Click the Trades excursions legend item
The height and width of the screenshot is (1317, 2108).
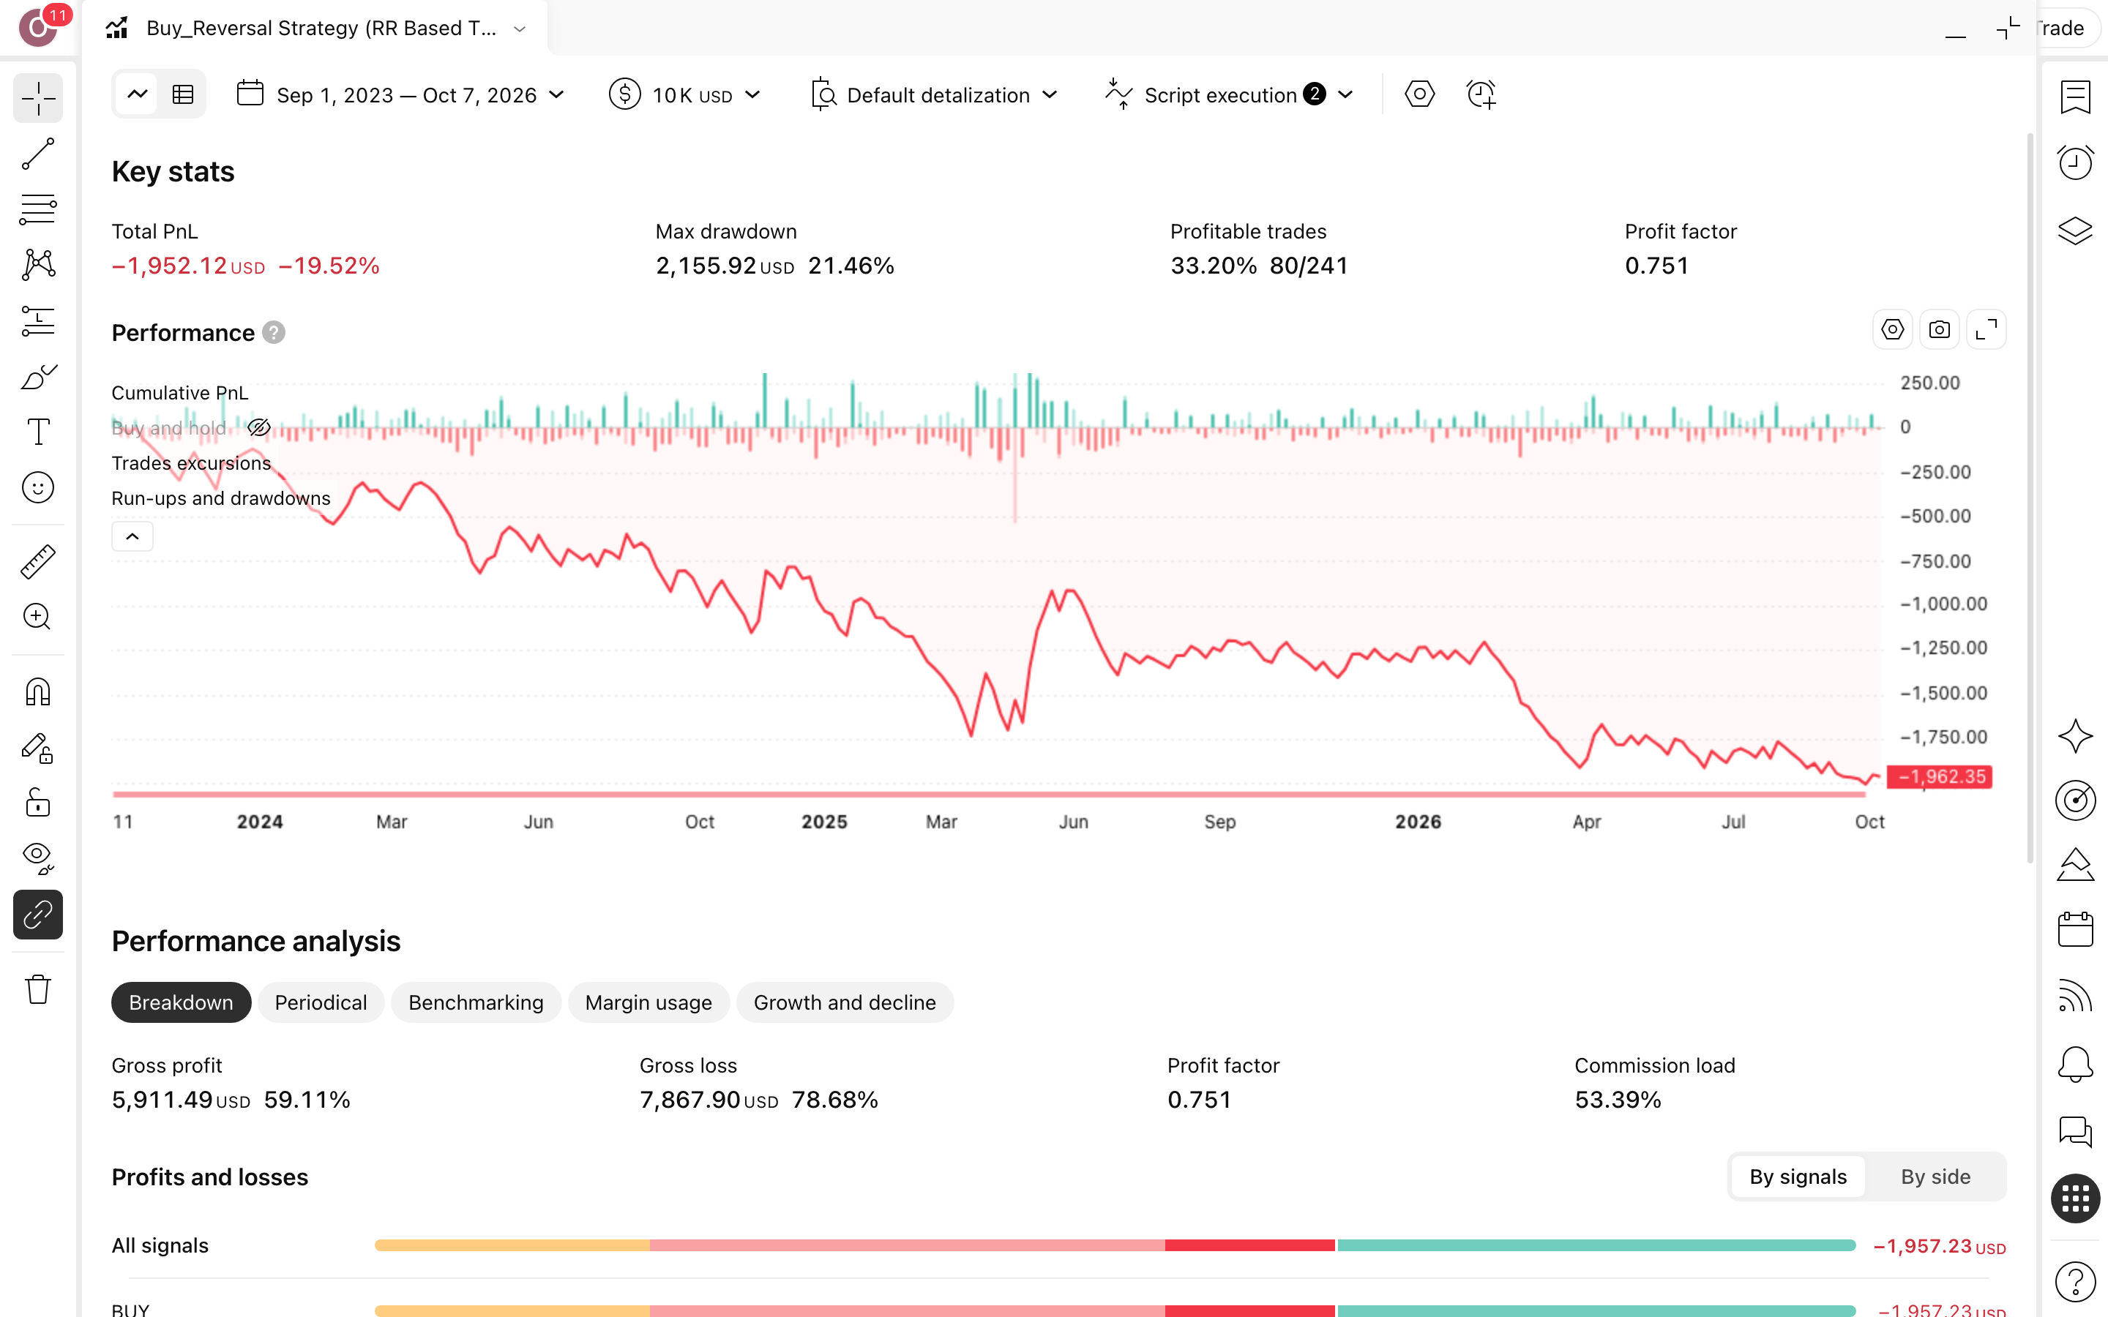[191, 463]
